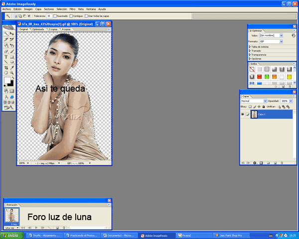The image size is (299, 239).
Task: Select frame 1 thumbnail in Animación
Action: (x=12, y=215)
